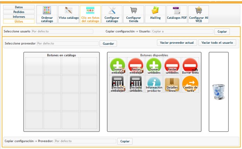Select the Sumar unidades button icon
This screenshot has width=242, height=149.
(154, 66)
